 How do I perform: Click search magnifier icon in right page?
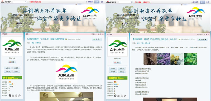(131, 2)
